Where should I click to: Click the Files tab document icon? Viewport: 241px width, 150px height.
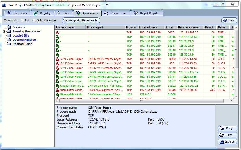click(59, 13)
